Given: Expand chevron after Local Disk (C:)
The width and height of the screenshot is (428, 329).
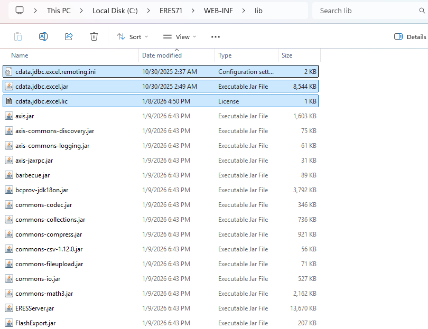Looking at the screenshot, I should click(149, 11).
